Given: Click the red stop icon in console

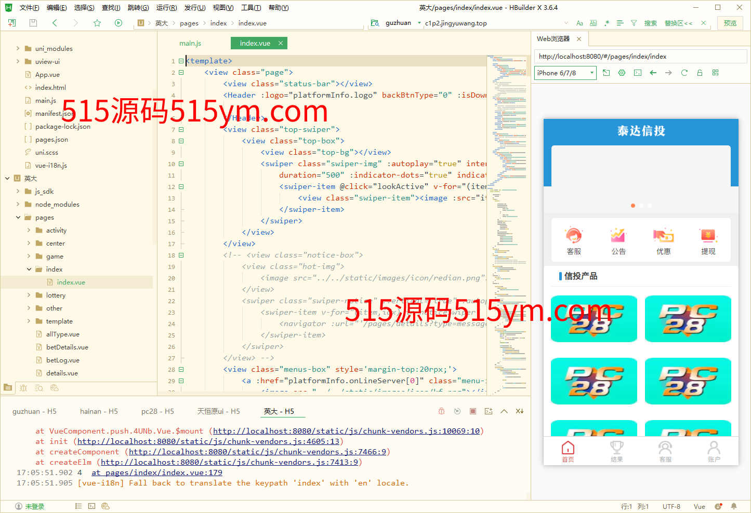Looking at the screenshot, I should (473, 411).
